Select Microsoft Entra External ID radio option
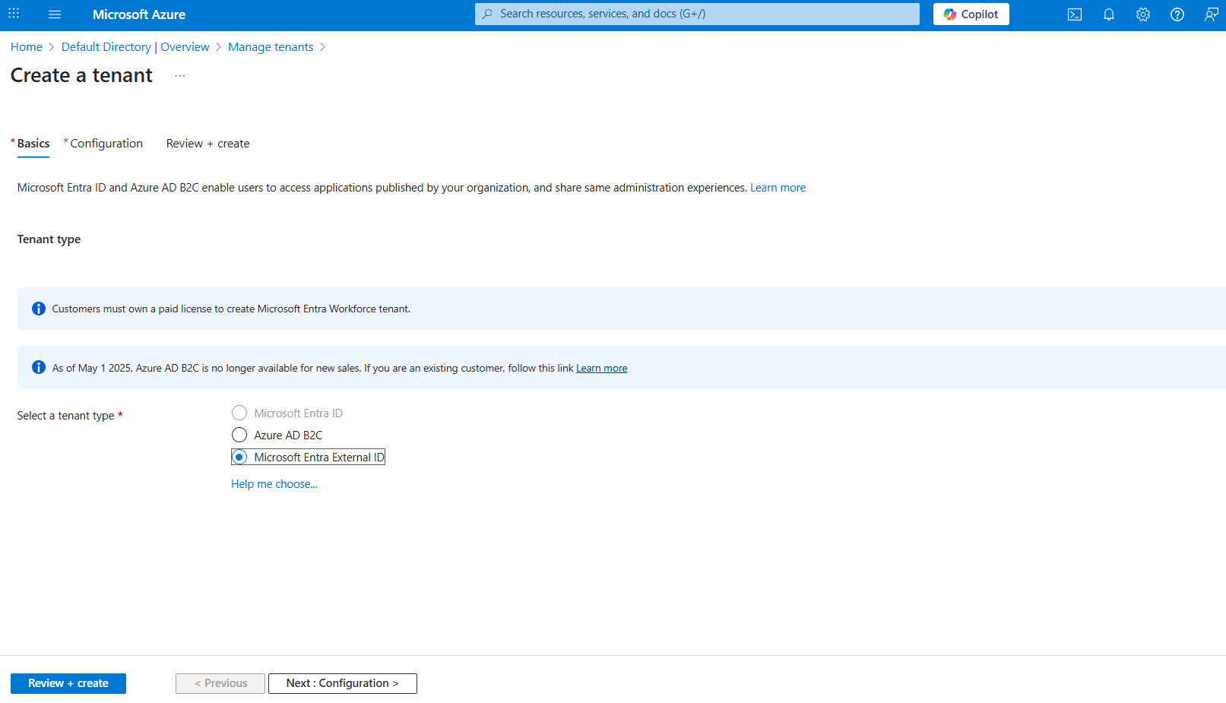Screen dimensions: 1226x703 pos(239,457)
